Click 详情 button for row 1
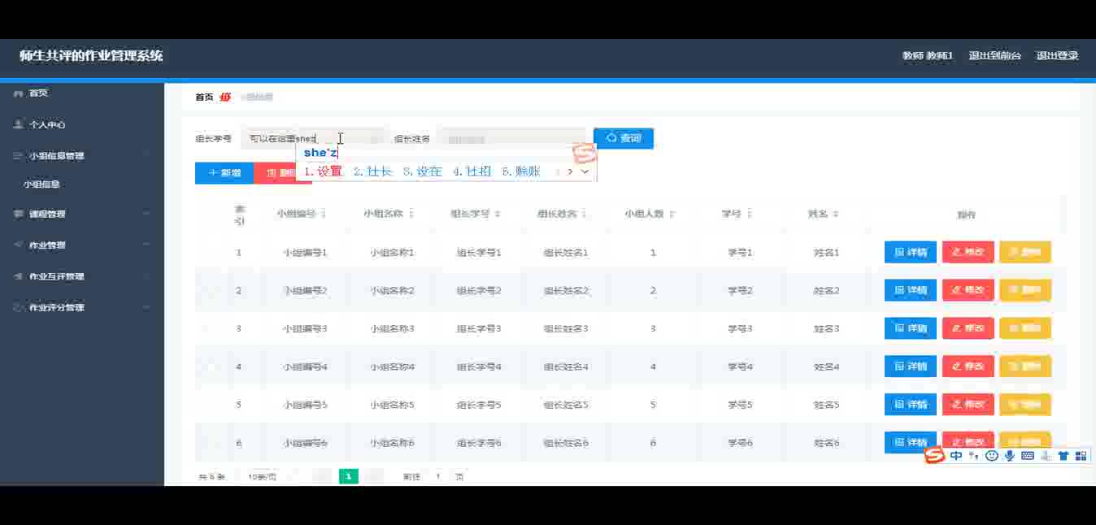Viewport: 1096px width, 525px height. (910, 253)
